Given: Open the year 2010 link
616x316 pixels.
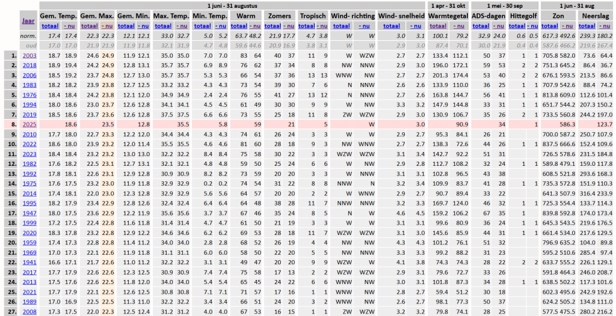Looking at the screenshot, I should pos(29,135).
